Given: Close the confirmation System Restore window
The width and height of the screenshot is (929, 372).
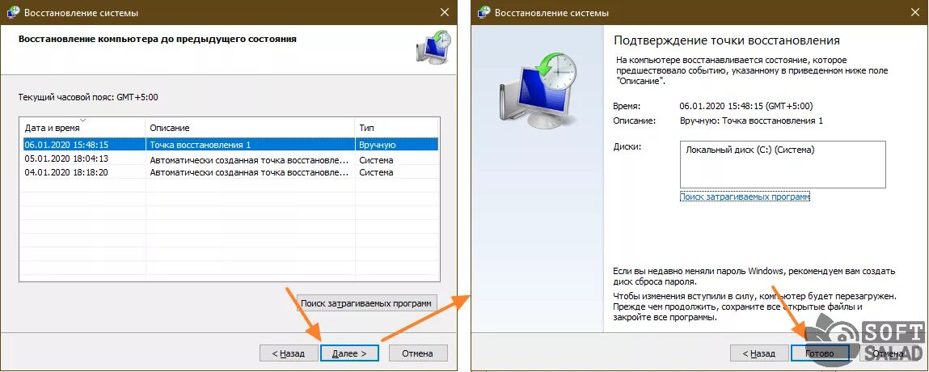Looking at the screenshot, I should pos(916,12).
